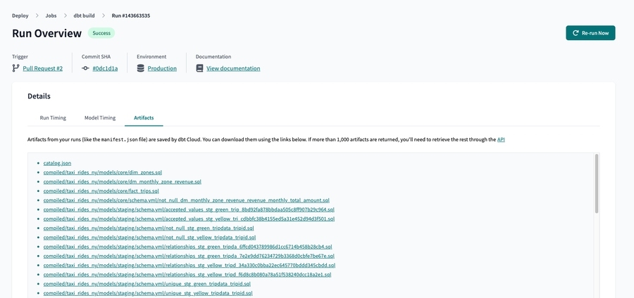Navigate to Deploy in breadcrumb
Viewport: 634px width, 298px height.
point(20,15)
